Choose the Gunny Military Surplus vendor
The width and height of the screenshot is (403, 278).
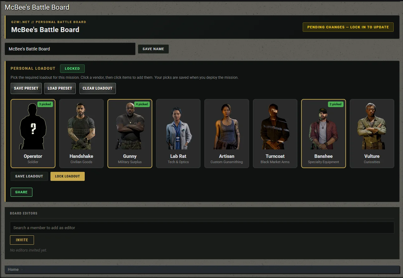coord(130,134)
